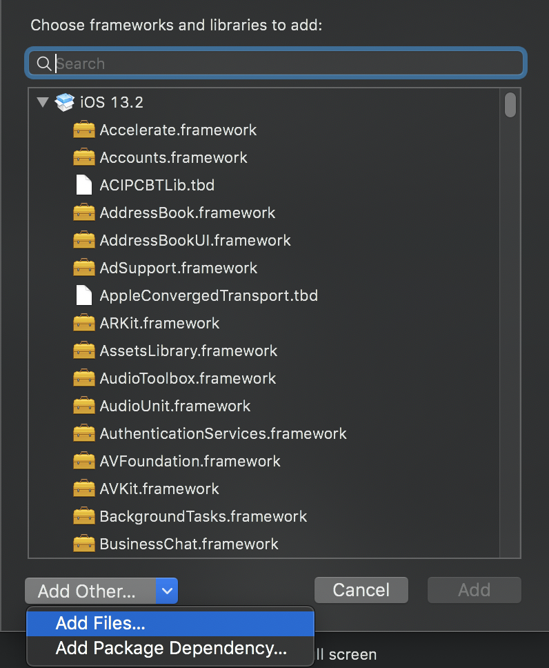Select the AdSupport.framework label
The image size is (549, 668).
click(179, 268)
